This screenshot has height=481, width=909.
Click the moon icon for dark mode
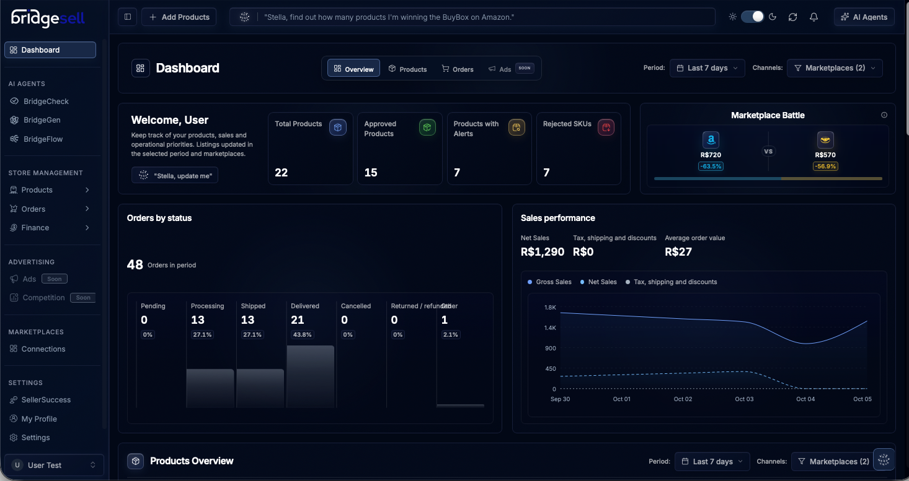click(773, 17)
